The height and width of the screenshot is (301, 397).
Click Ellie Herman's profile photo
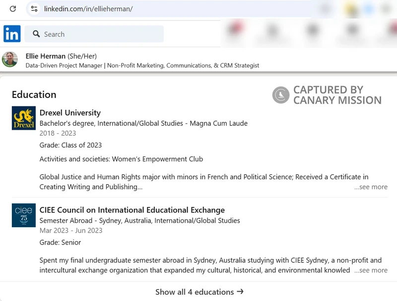(x=10, y=59)
